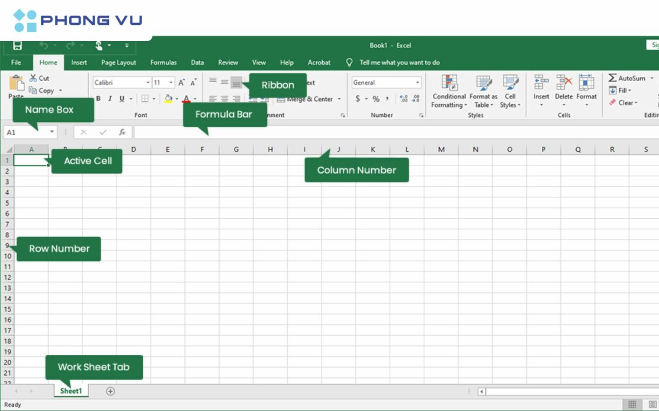Cut the selection with the scissors icon
The width and height of the screenshot is (659, 411).
(x=33, y=78)
